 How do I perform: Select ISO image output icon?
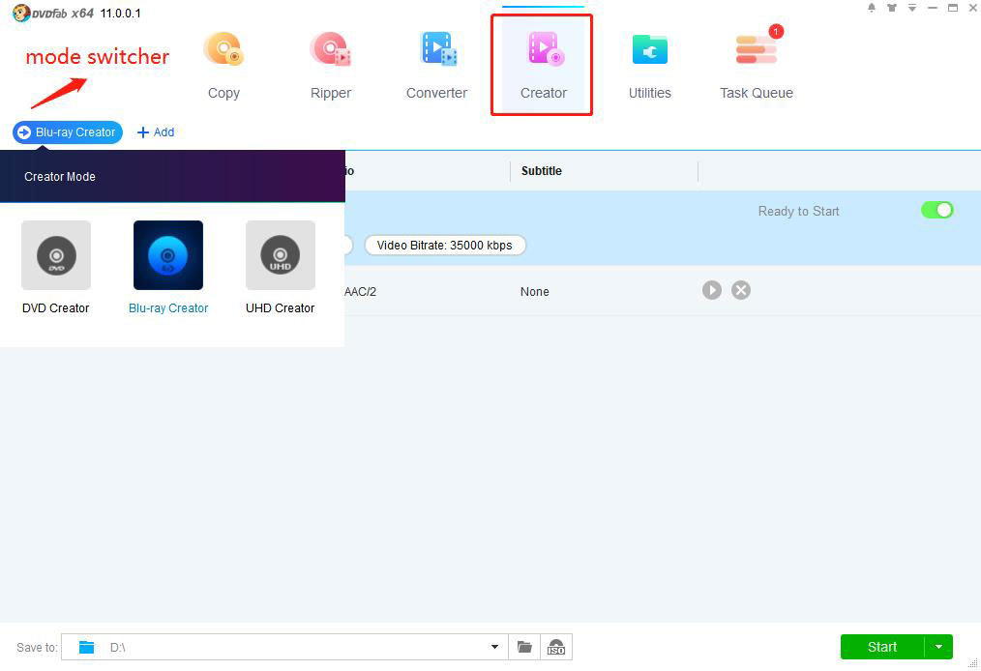(556, 647)
